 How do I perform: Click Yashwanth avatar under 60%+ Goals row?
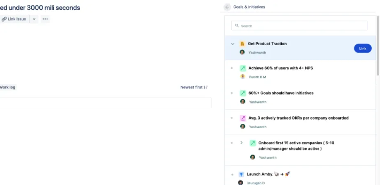[242, 102]
